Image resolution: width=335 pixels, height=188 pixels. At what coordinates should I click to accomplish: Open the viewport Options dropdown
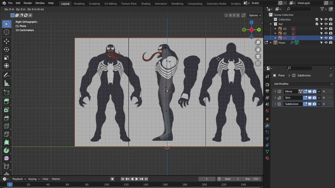pos(255,15)
